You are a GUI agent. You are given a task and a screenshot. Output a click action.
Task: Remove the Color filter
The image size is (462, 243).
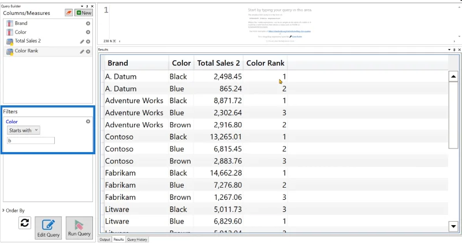(x=88, y=121)
